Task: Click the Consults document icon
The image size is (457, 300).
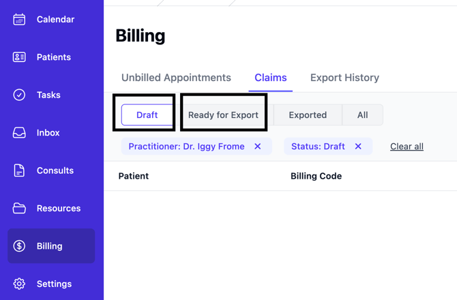Action: coord(19,170)
